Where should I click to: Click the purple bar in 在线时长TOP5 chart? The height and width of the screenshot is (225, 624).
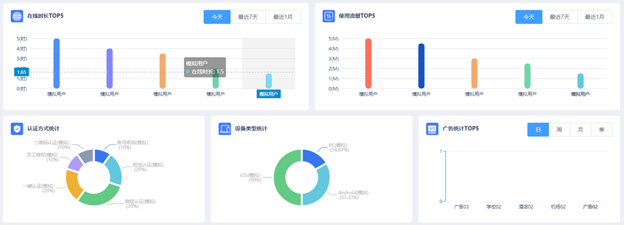(110, 68)
